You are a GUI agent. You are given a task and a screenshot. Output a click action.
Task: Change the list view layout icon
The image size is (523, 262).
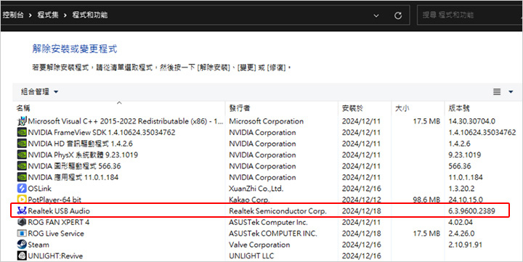tap(497, 91)
